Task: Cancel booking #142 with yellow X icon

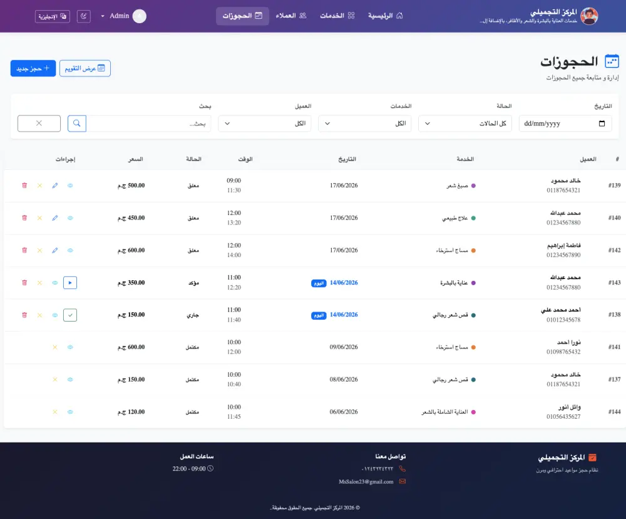Action: tap(39, 250)
